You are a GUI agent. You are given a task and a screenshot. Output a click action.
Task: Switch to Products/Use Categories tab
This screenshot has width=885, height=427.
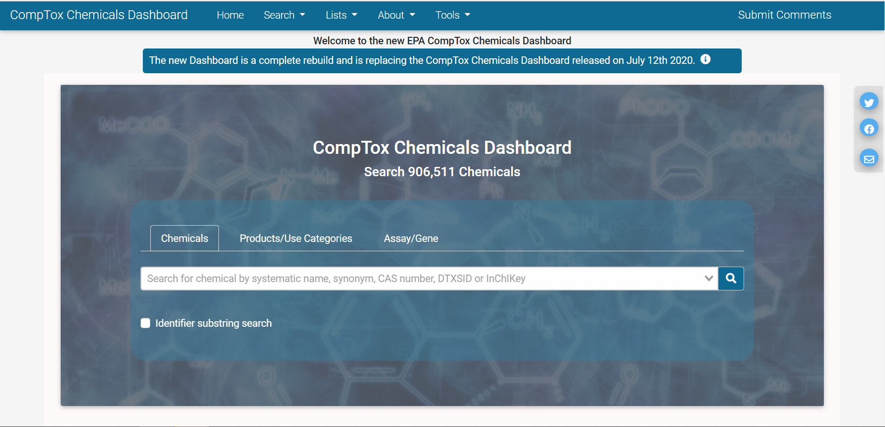pos(296,238)
